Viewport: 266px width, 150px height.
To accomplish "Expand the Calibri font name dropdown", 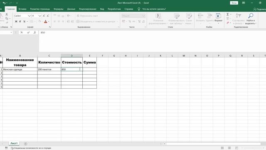I will click(29, 16).
